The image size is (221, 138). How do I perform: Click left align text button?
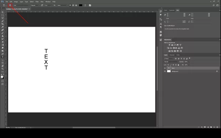pos(70,5)
